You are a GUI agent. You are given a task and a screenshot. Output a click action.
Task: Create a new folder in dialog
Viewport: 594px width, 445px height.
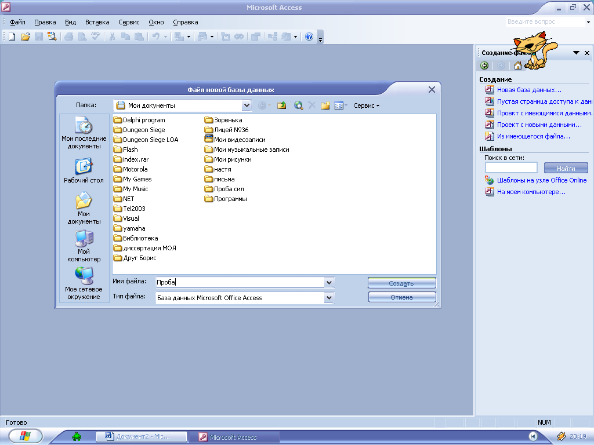point(325,105)
